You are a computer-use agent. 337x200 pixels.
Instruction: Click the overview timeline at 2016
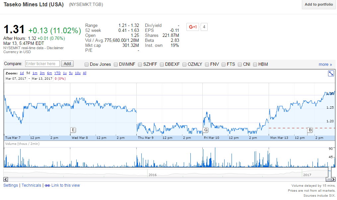point(153,175)
